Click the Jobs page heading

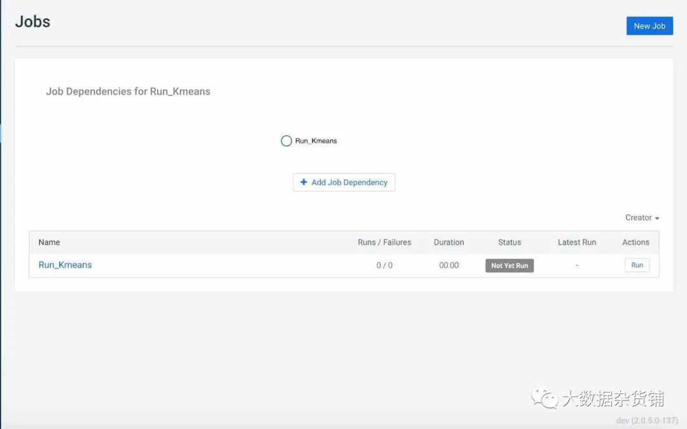(x=32, y=22)
